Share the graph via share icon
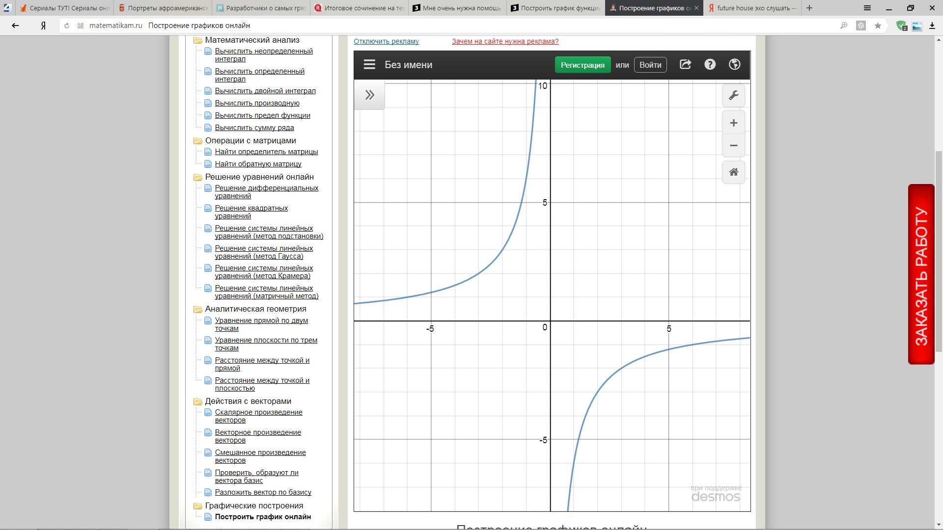943x530 pixels. (x=685, y=64)
